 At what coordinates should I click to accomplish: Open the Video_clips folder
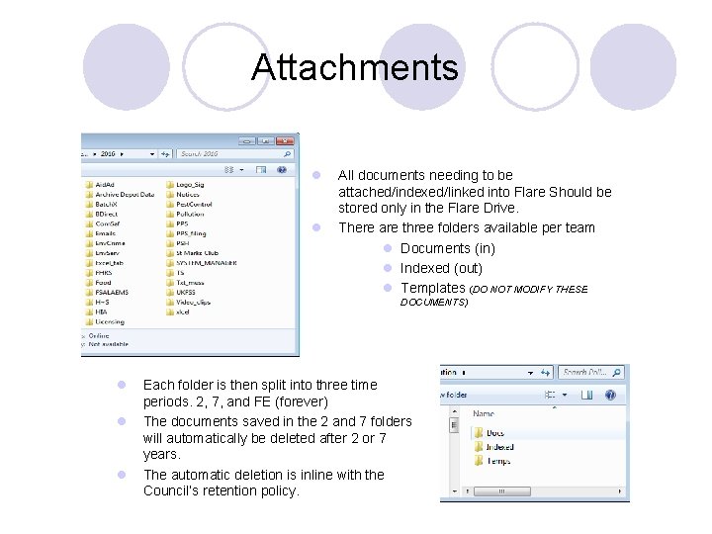189,302
